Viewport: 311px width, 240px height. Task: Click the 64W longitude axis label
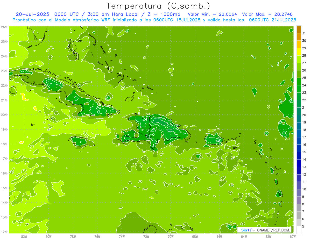[244, 236]
